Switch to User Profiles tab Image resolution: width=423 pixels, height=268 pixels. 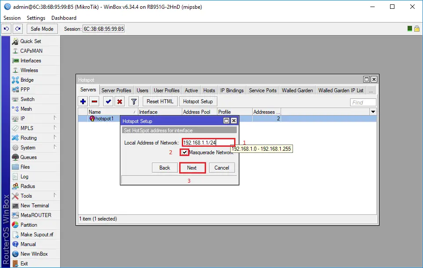[x=166, y=91]
